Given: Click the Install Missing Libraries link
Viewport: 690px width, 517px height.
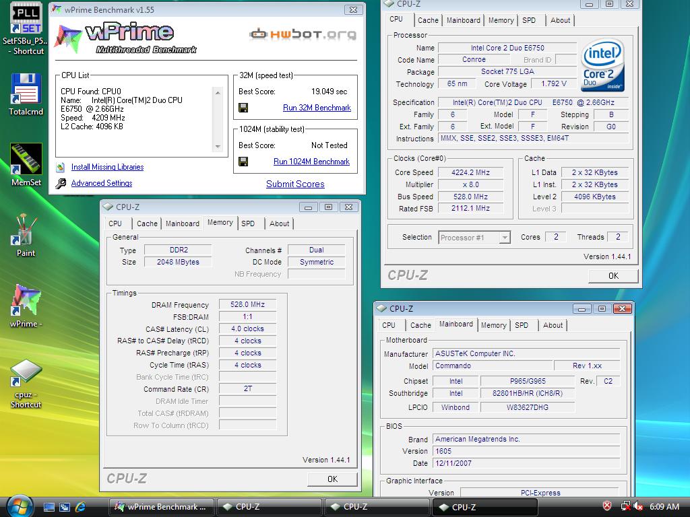Looking at the screenshot, I should click(x=107, y=167).
